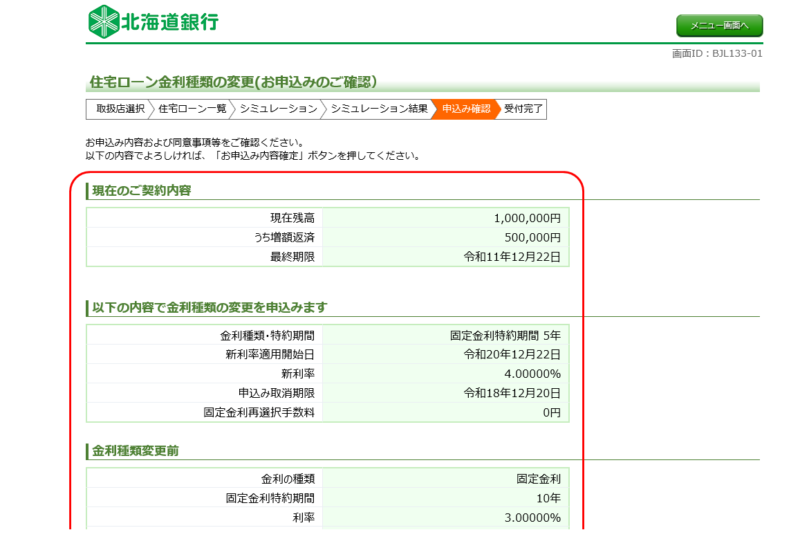Select the シミュレーション step
This screenshot has width=809, height=548.
tap(279, 109)
